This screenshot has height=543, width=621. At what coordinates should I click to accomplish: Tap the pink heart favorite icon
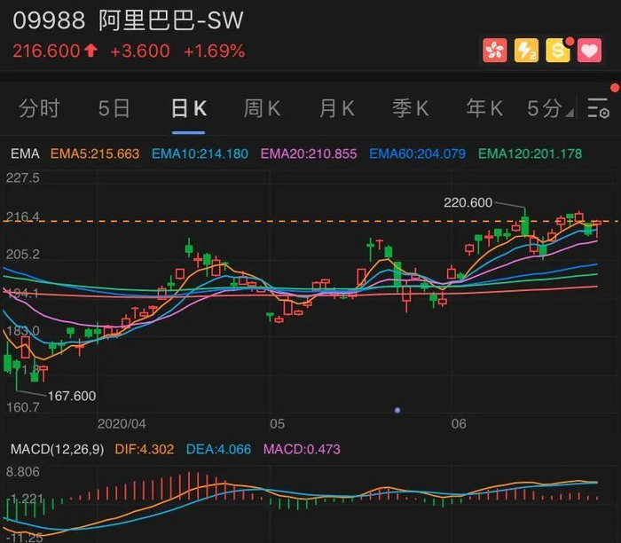point(589,51)
